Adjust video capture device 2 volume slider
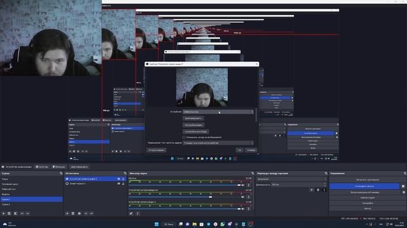Image resolution: width=407 pixels, height=228 pixels. [184, 209]
